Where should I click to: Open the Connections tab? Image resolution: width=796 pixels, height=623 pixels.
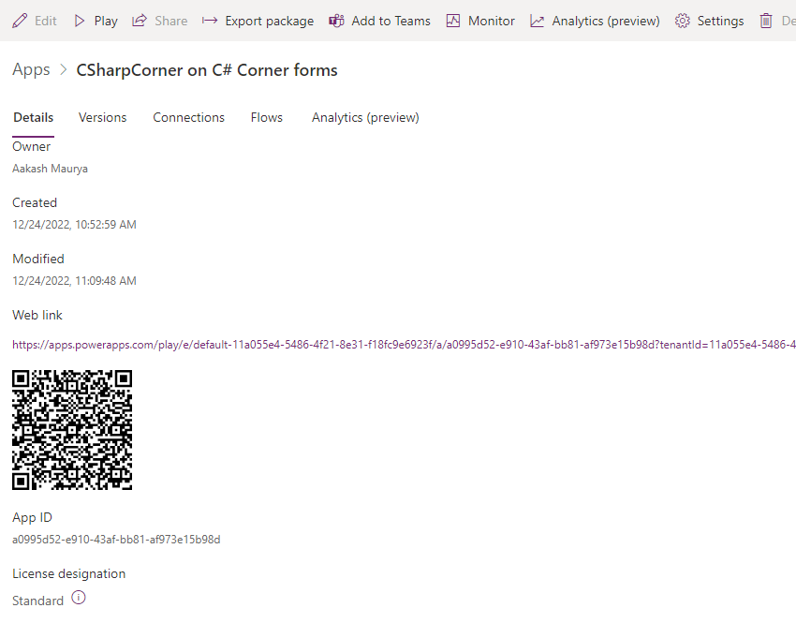[188, 117]
